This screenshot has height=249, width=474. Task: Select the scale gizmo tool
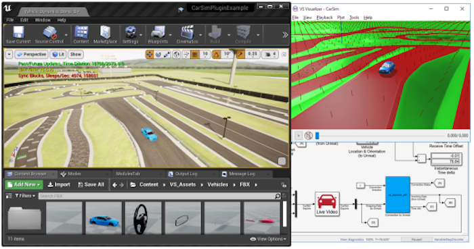coord(167,55)
